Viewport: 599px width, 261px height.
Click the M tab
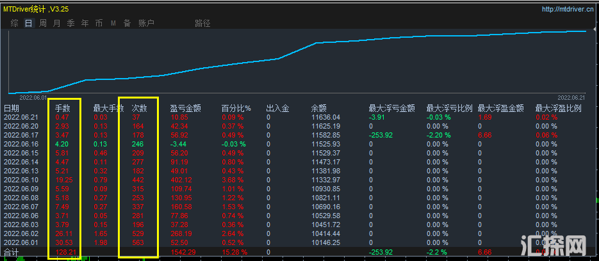(x=113, y=24)
